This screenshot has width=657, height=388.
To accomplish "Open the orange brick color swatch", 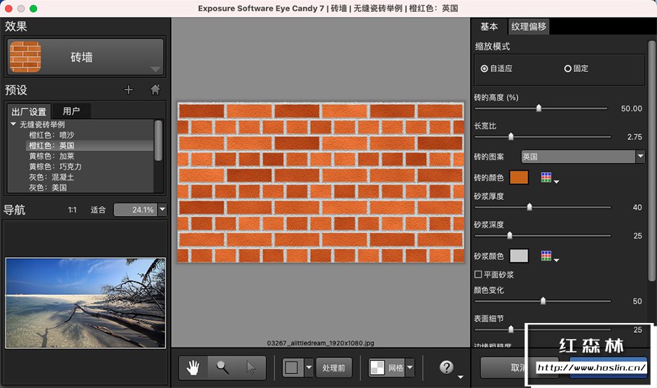I will (519, 178).
